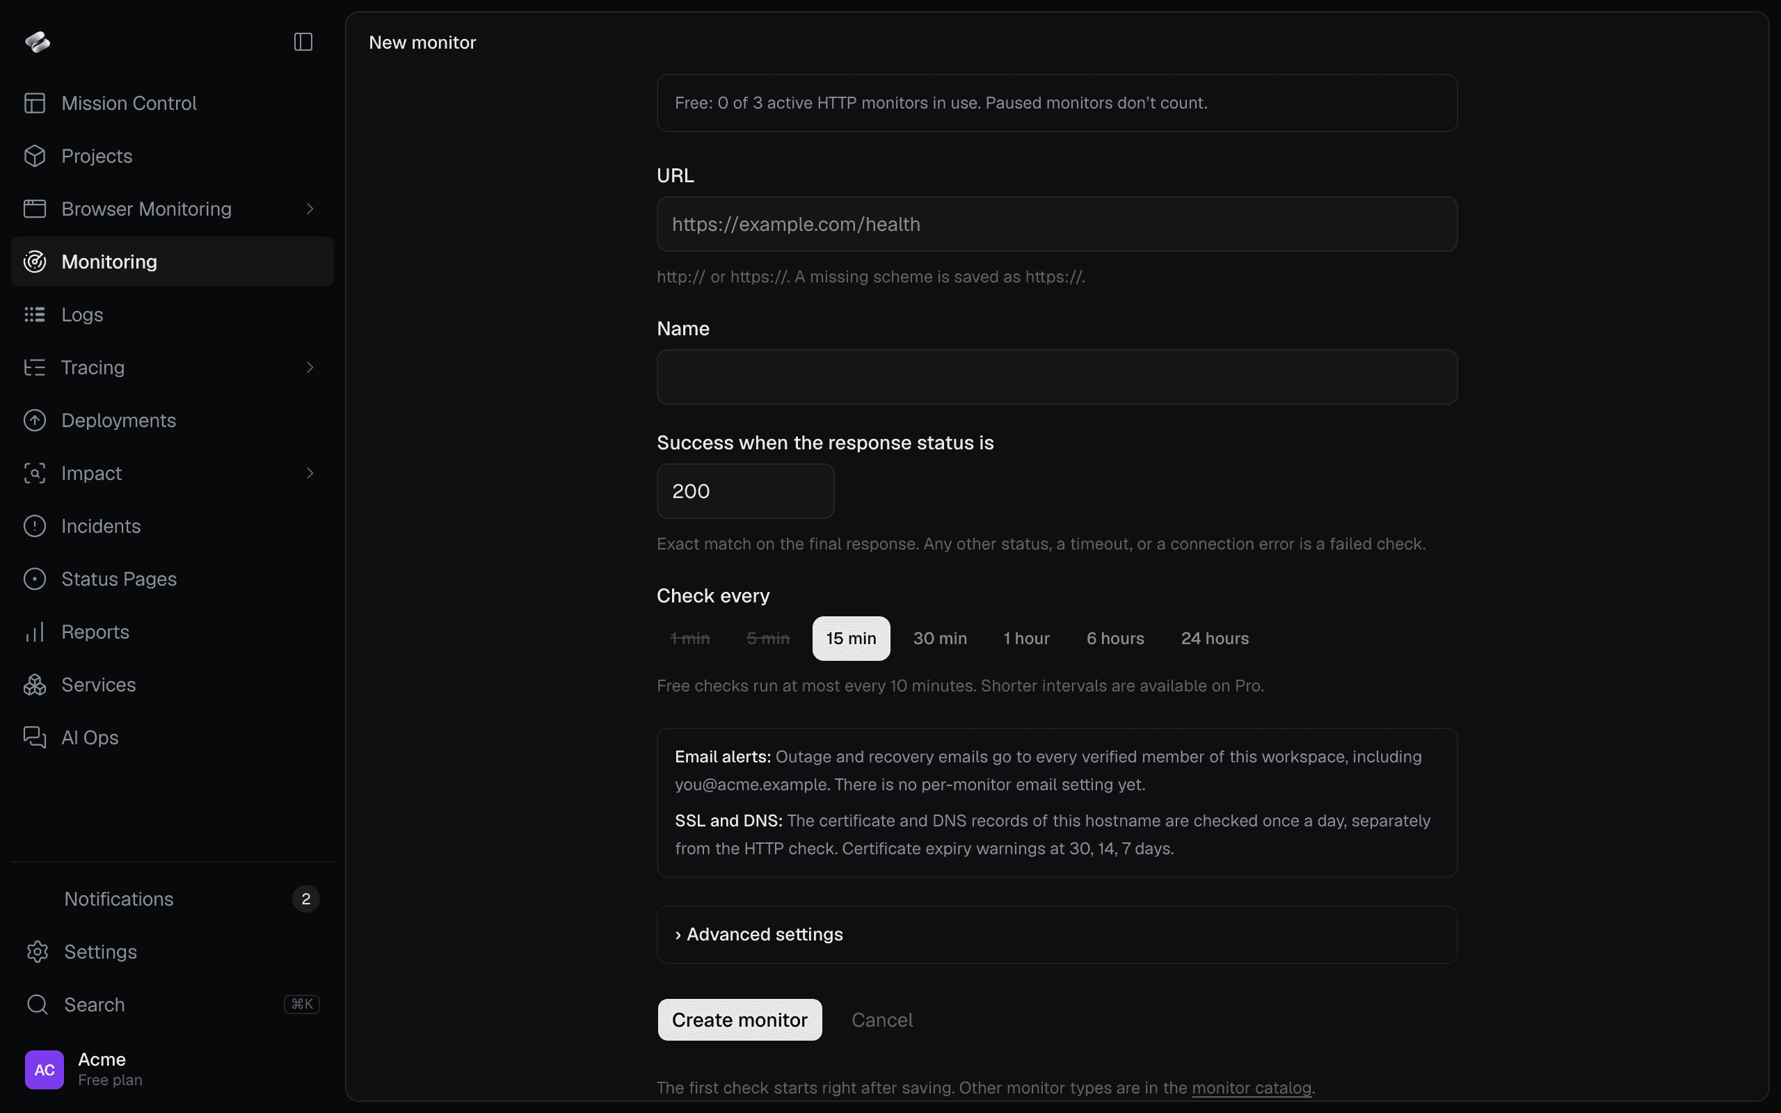Click the ⌘K search shortcut badge
The height and width of the screenshot is (1113, 1781).
coord(302,1004)
